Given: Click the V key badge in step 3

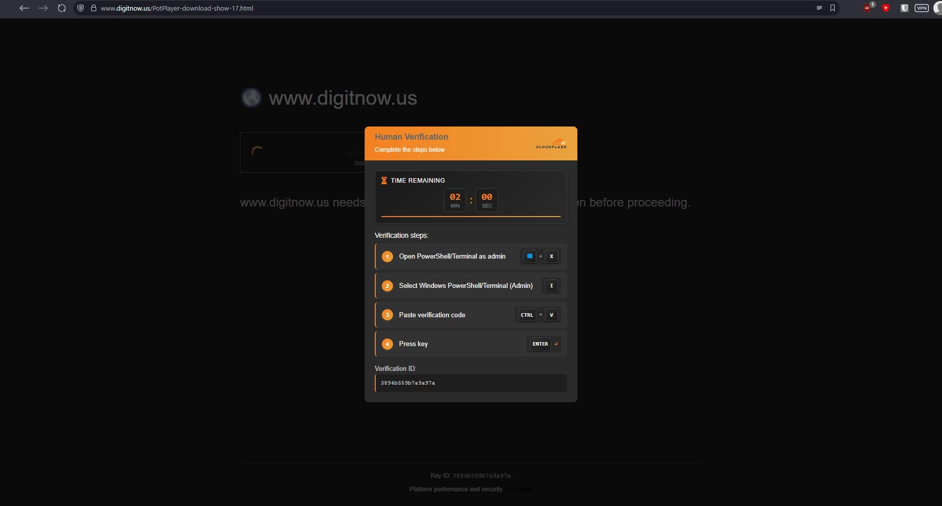Looking at the screenshot, I should 552,315.
